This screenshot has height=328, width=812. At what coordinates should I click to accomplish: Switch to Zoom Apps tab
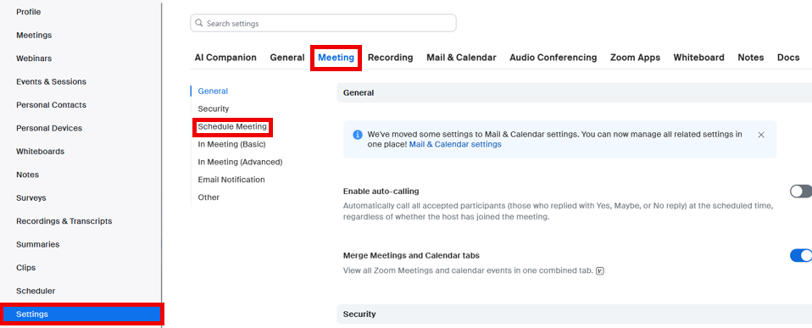click(635, 58)
